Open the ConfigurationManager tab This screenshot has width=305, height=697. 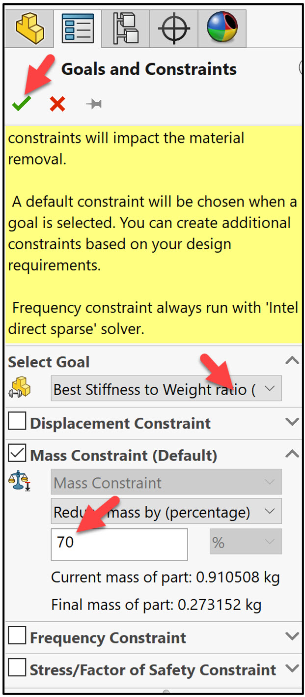(125, 29)
